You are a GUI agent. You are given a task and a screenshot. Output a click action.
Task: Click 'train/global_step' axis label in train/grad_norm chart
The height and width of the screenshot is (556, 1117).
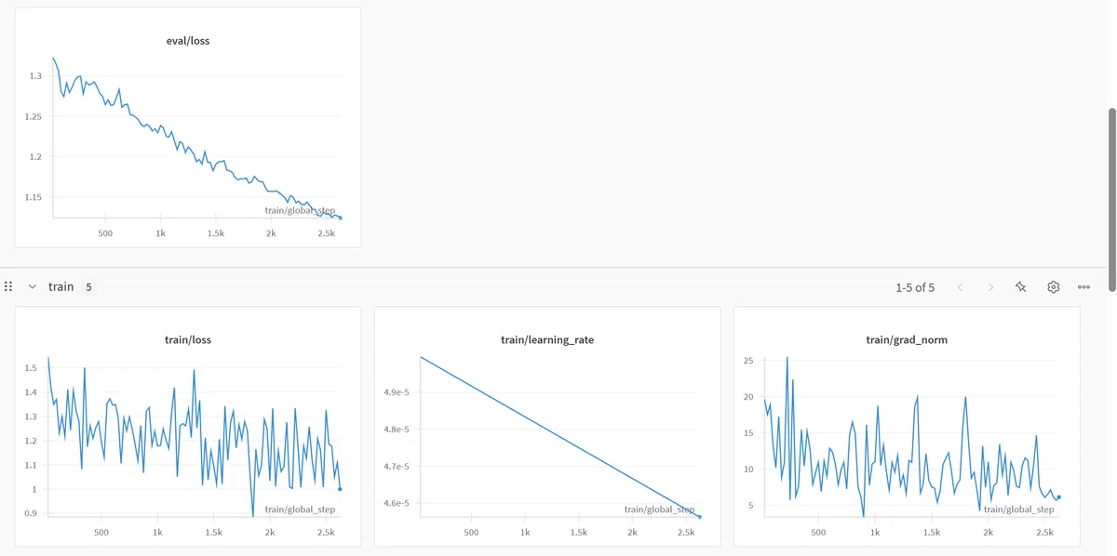1018,509
